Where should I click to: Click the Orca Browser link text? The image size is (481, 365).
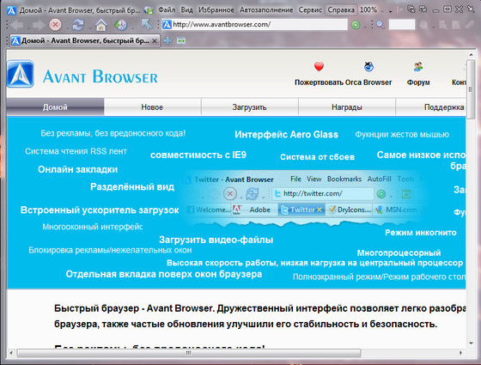coord(368,82)
